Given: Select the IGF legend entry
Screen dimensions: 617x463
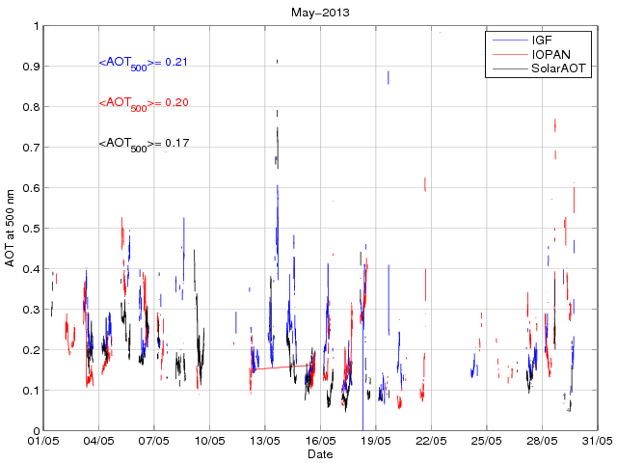Looking at the screenshot, I should [543, 41].
